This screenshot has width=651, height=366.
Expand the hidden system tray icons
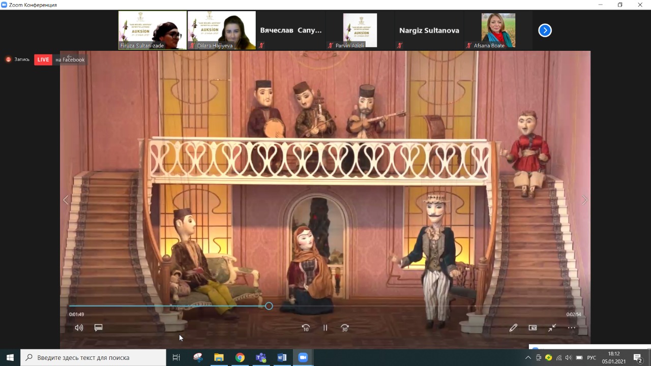pyautogui.click(x=528, y=358)
